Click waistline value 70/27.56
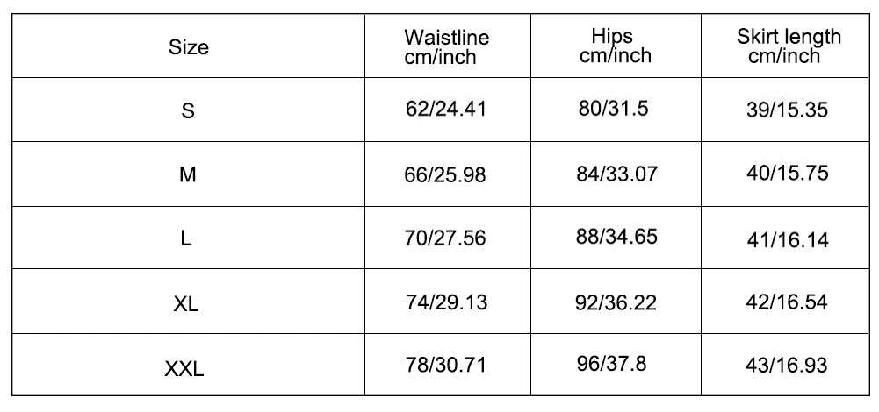Image resolution: width=879 pixels, height=412 pixels. pyautogui.click(x=444, y=238)
